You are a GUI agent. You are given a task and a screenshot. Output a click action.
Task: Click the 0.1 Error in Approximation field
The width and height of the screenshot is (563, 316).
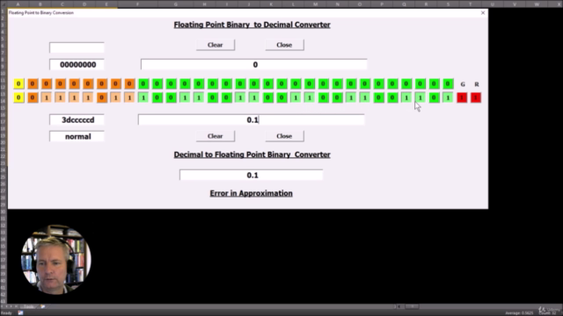pos(251,176)
